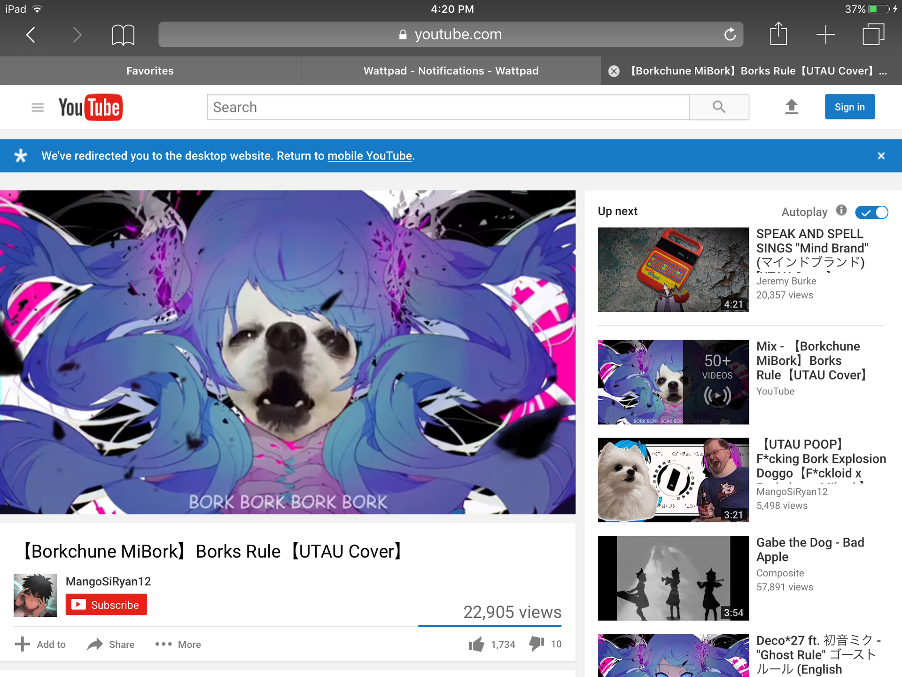Open MangoSiRyan12 channel avatar

(35, 595)
